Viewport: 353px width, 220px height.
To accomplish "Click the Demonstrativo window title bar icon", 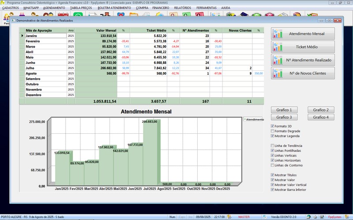I will pyautogui.click(x=13, y=20).
